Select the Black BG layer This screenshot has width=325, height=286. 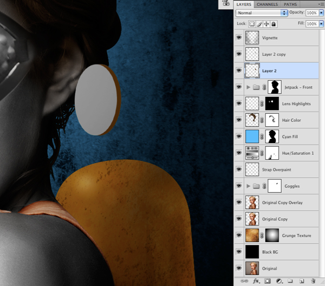[x=270, y=252]
